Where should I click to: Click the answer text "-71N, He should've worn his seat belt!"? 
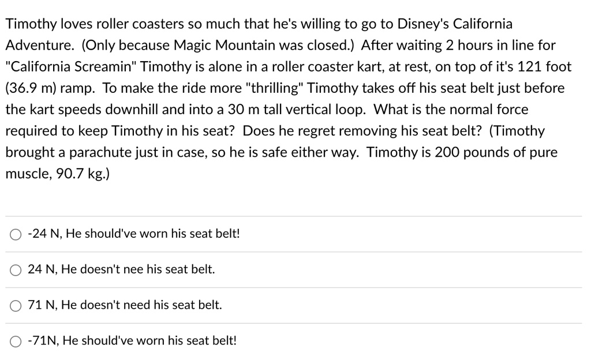point(132,341)
